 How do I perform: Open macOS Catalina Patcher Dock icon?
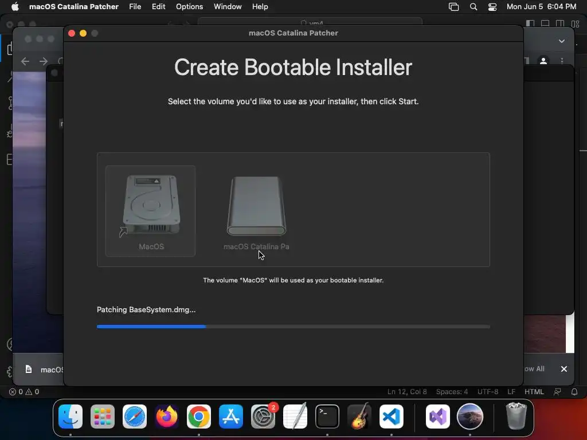[470, 417]
